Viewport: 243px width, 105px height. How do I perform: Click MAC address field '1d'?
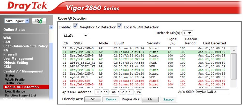[x=106, y=92]
